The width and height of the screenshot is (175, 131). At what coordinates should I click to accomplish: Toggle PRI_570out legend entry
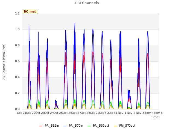tap(125, 126)
